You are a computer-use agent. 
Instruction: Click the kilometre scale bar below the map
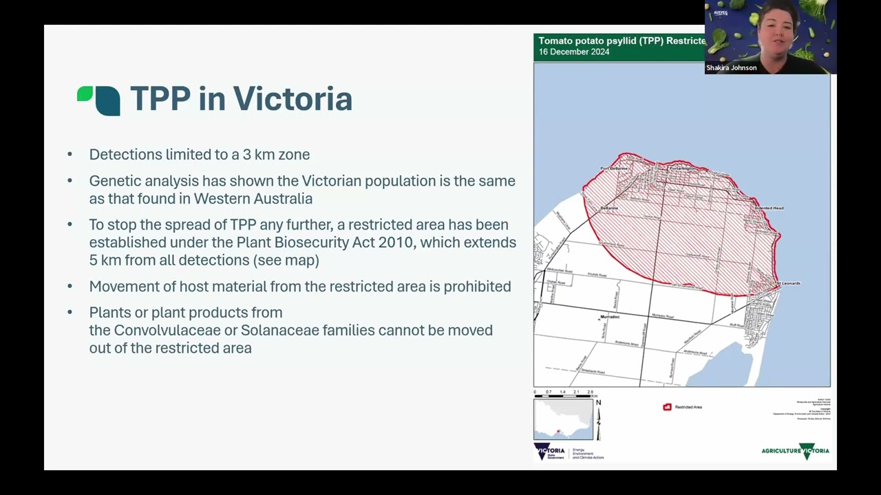click(x=564, y=395)
